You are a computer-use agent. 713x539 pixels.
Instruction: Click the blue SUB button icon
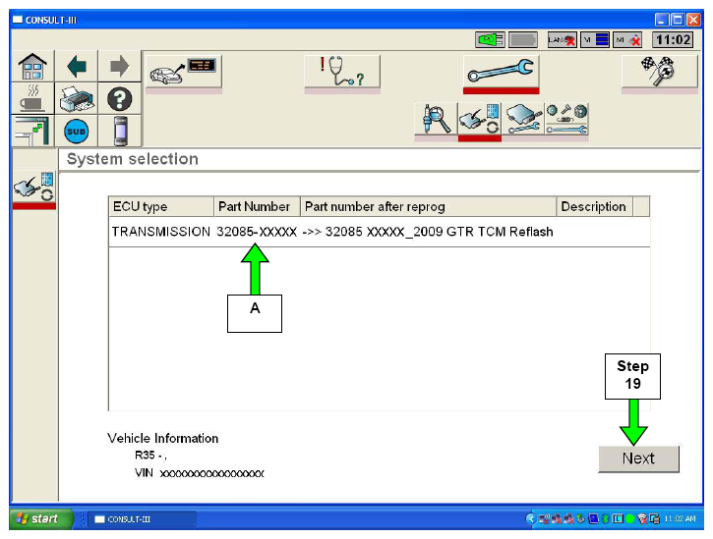pyautogui.click(x=75, y=131)
